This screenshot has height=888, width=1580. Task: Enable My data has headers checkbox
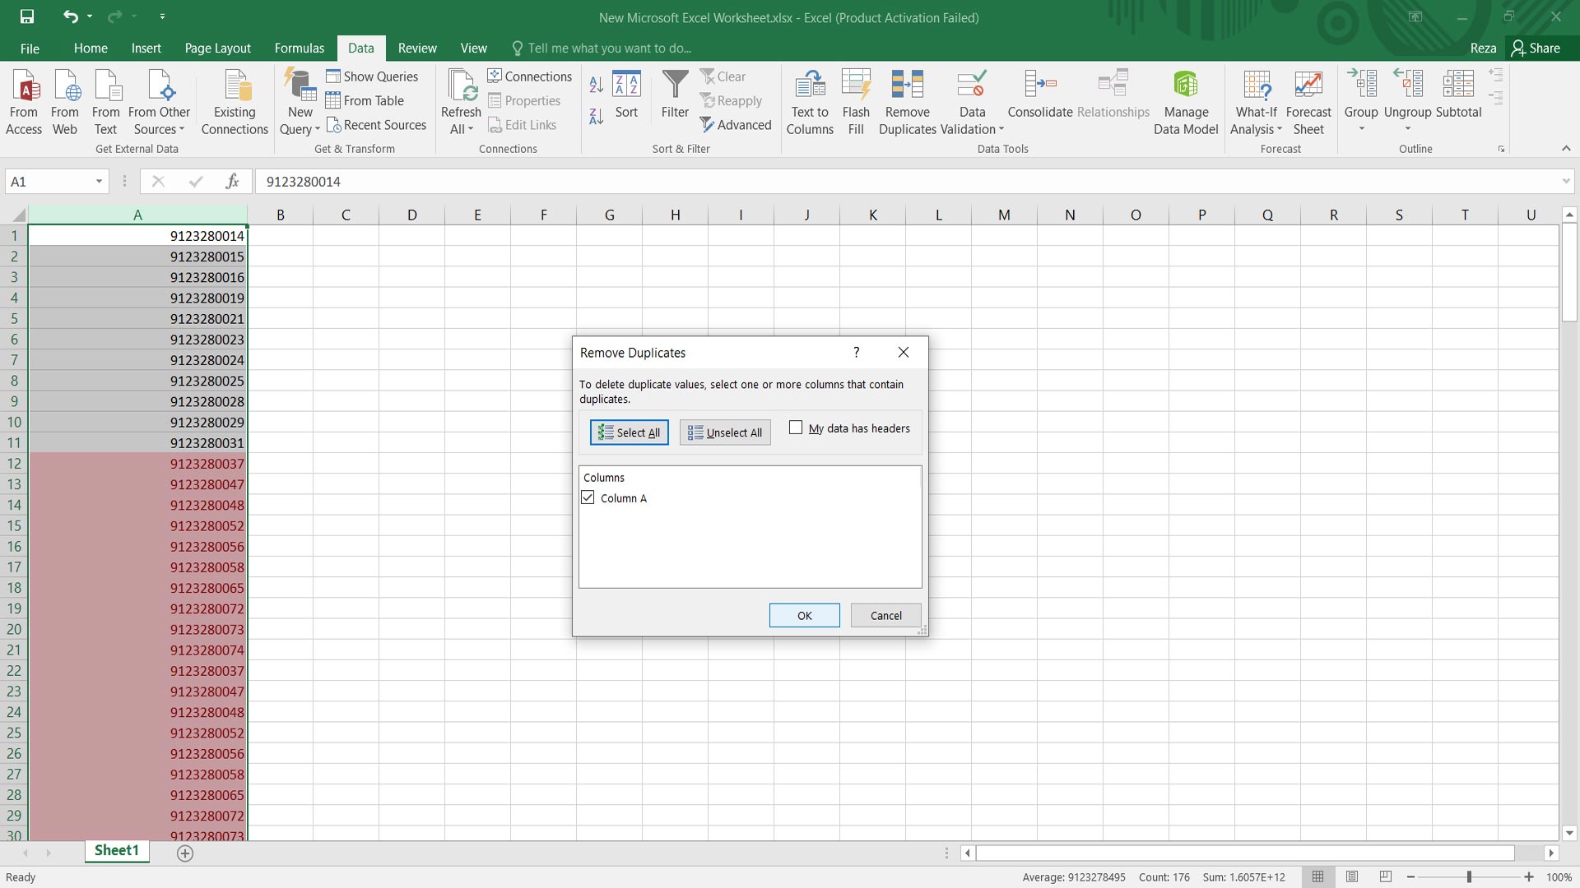(x=796, y=428)
